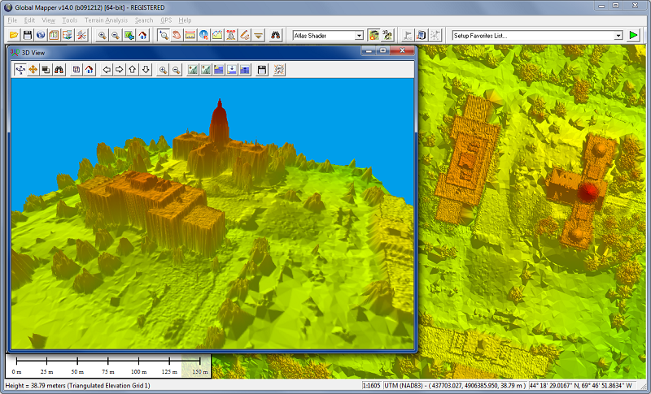This screenshot has width=651, height=394.
Task: Toggle the 3D View pan move mode
Action: pyautogui.click(x=33, y=70)
